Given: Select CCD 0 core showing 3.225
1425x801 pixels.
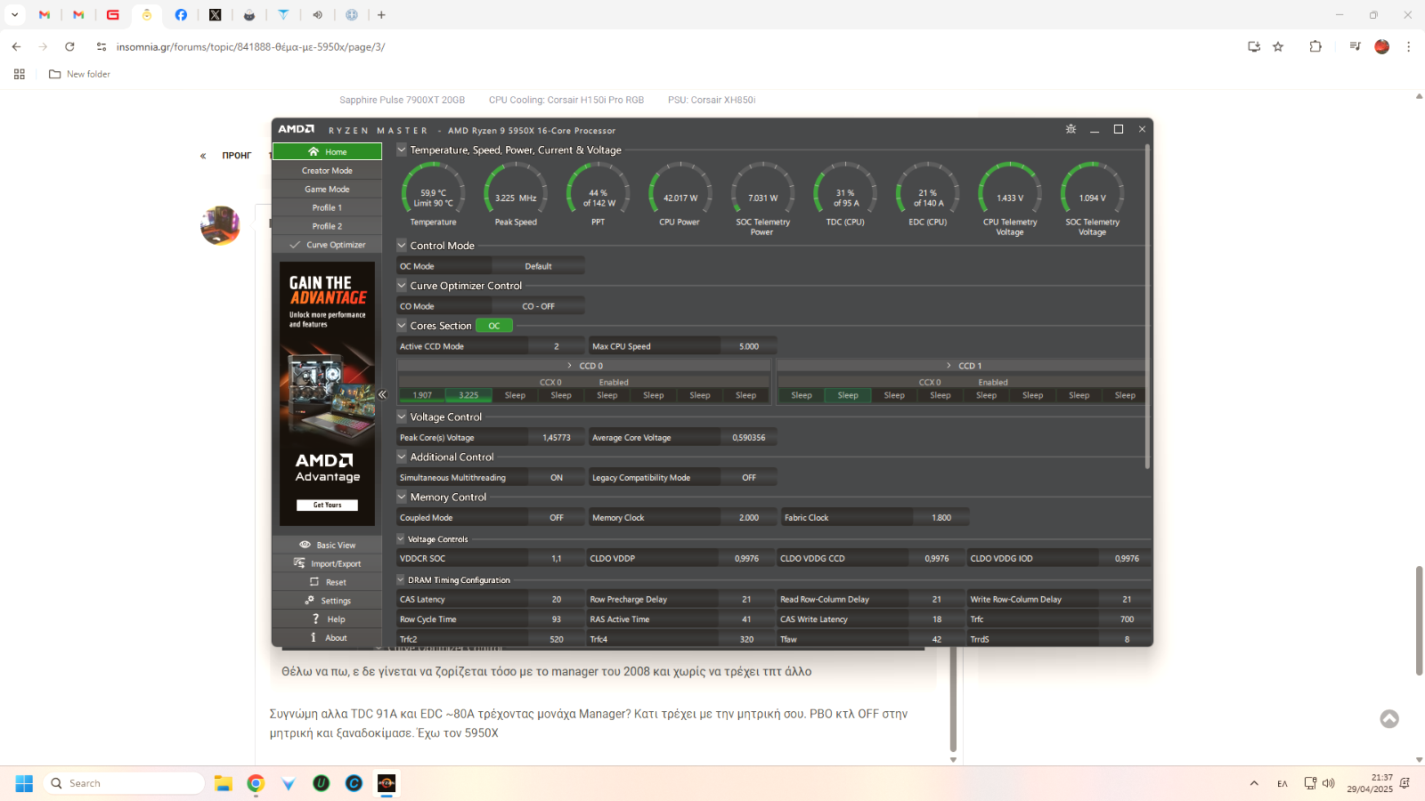Looking at the screenshot, I should [468, 395].
